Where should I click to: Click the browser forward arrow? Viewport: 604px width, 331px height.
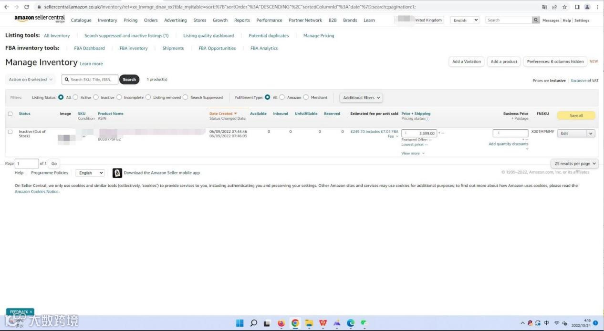[16, 7]
